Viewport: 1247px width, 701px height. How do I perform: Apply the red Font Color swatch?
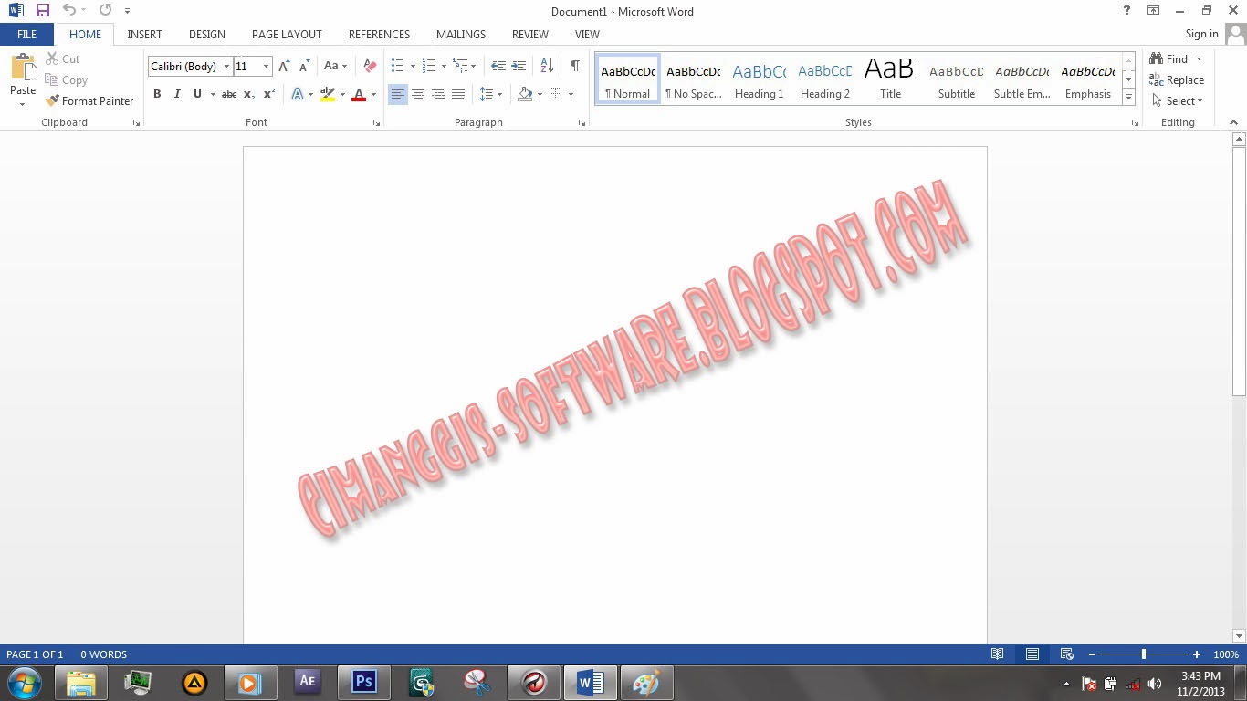click(359, 94)
